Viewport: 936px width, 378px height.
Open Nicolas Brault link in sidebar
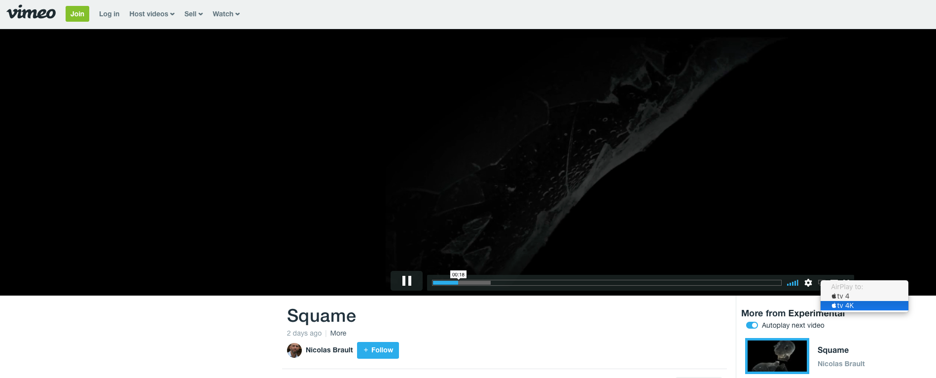point(841,364)
